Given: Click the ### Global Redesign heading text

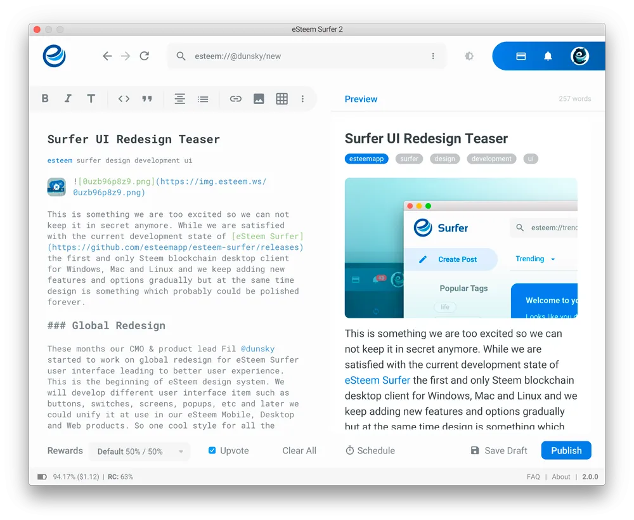Looking at the screenshot, I should pos(107,325).
